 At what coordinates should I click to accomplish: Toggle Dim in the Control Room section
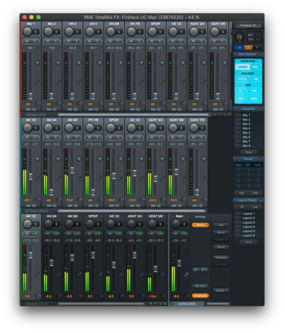(x=221, y=225)
